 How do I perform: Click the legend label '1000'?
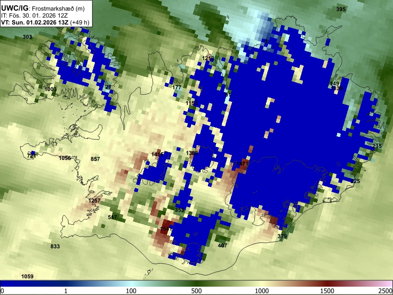(x=262, y=291)
